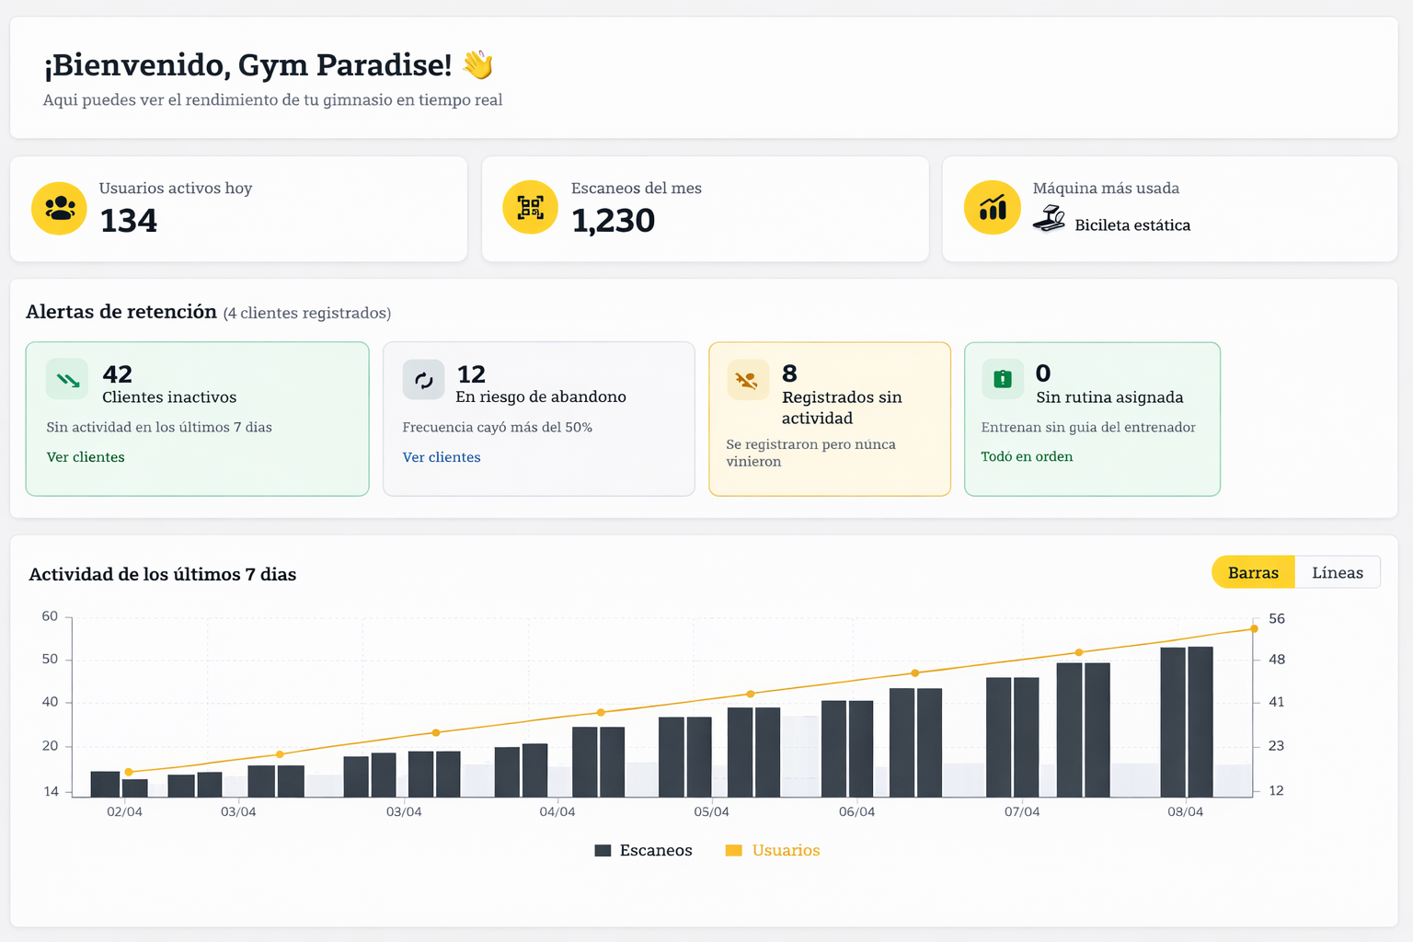
Task: Click Ver clientes for riesgo de abandono
Action: click(x=441, y=457)
